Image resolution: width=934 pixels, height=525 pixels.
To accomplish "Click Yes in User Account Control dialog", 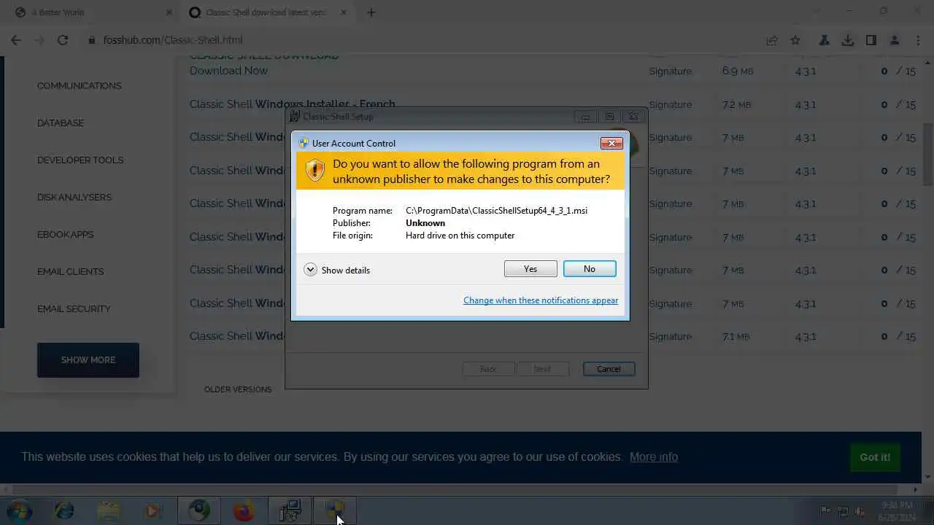I will click(530, 269).
